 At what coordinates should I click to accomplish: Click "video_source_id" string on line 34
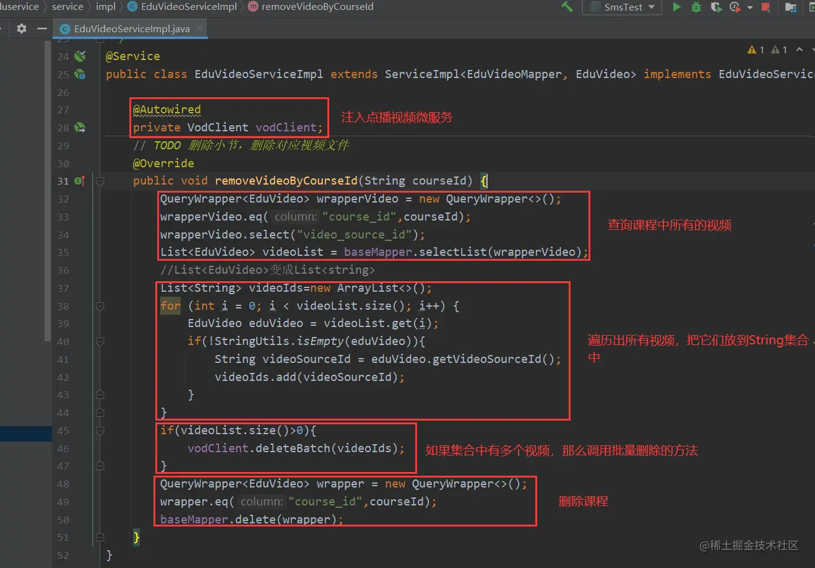click(x=355, y=235)
